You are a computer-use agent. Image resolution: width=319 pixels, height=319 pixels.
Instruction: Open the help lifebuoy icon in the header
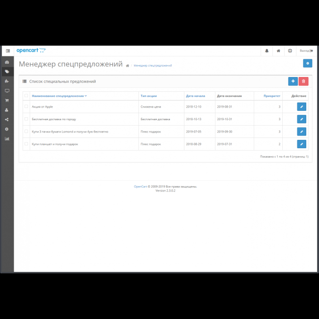tap(290, 51)
